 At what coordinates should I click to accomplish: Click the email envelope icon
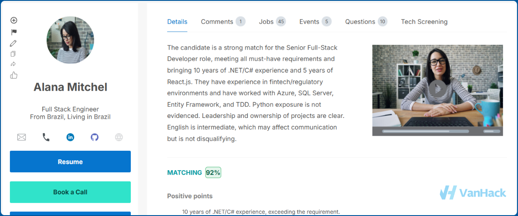(x=22, y=137)
